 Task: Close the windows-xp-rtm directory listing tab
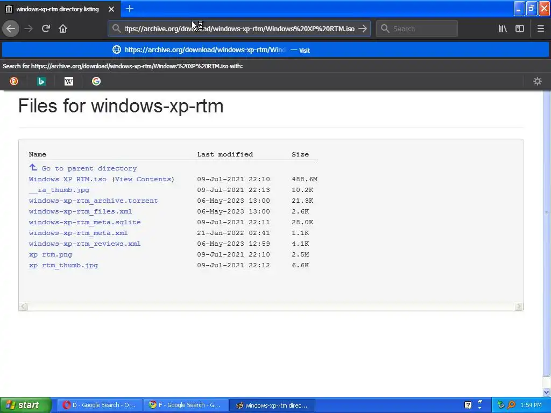111,9
